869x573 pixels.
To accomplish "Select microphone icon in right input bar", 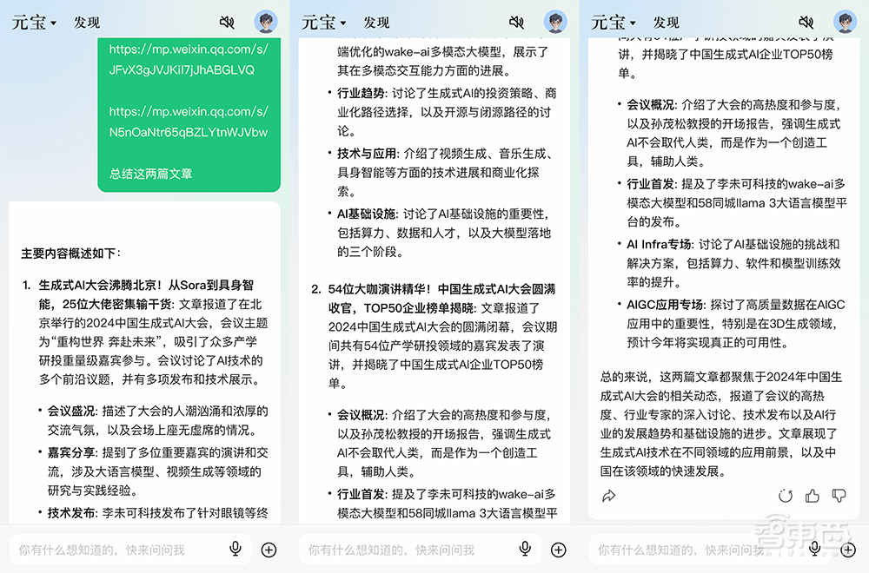I will 814,548.
